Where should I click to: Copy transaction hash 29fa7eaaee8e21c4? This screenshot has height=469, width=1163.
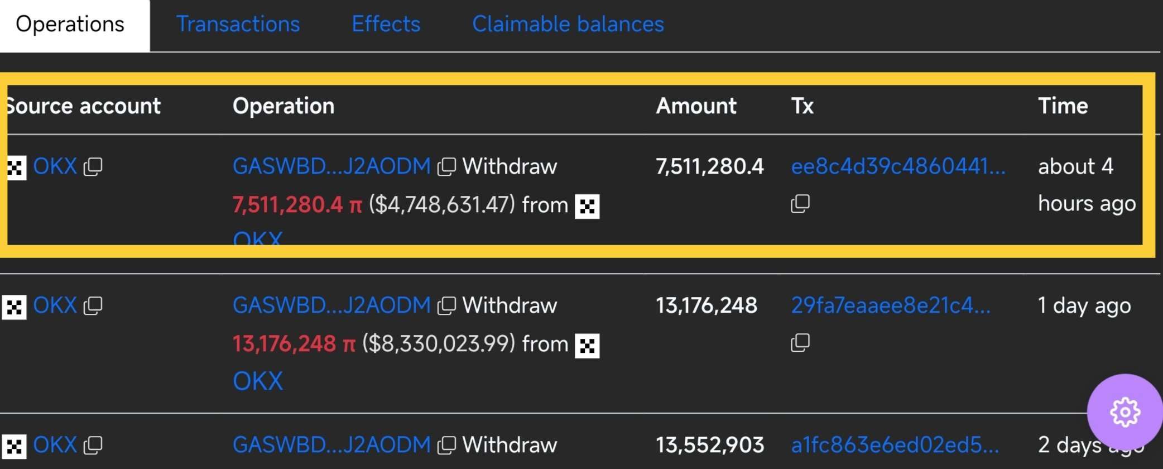(800, 343)
